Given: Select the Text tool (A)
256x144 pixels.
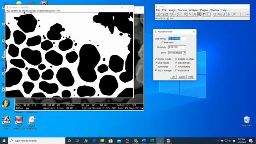Looking at the screenshot, I should [x=195, y=14].
